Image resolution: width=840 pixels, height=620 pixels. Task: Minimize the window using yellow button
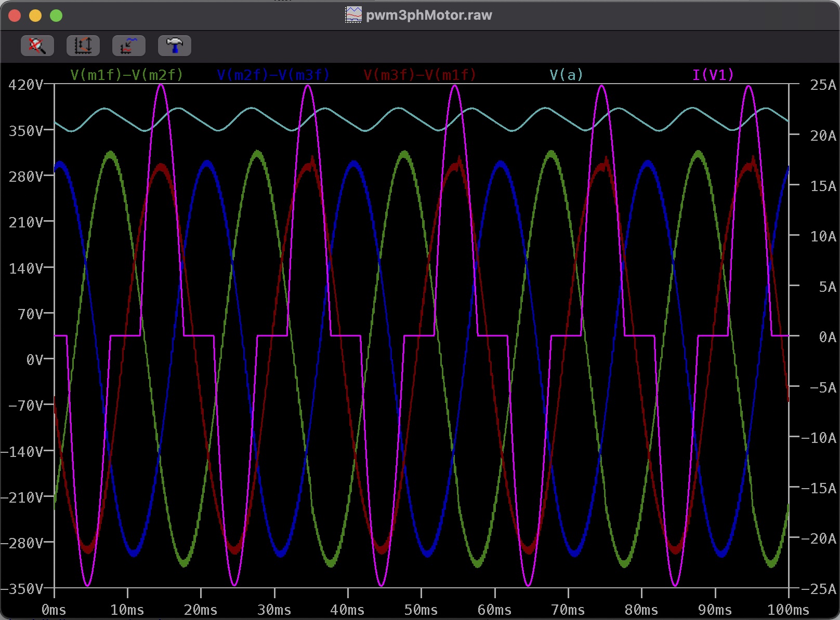click(x=35, y=16)
